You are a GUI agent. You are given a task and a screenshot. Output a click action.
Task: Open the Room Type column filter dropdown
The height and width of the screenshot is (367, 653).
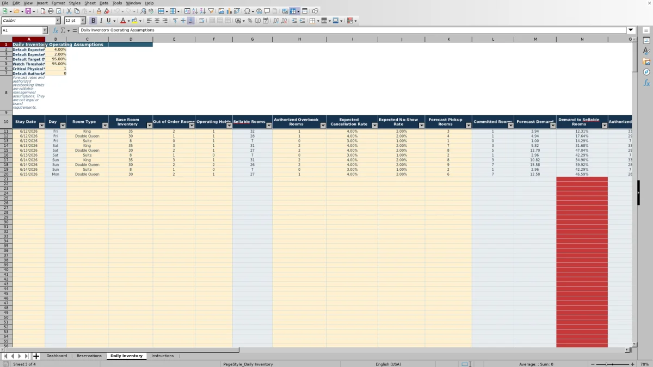105,125
